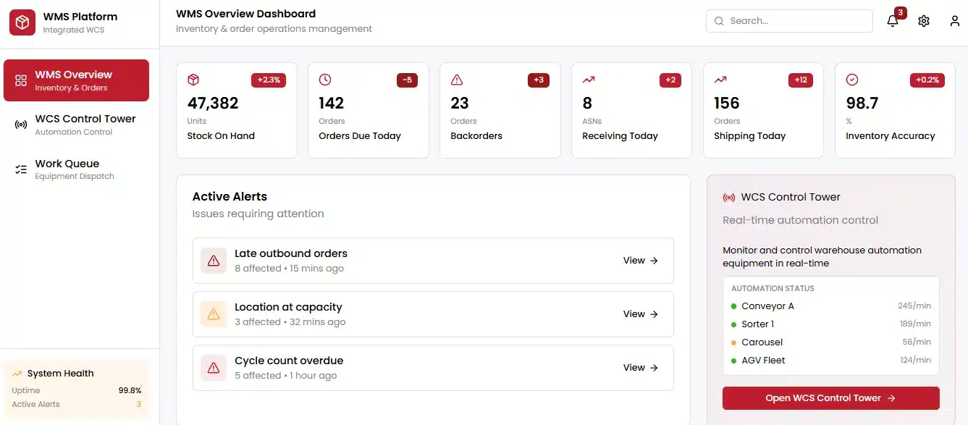View the Cycle count overdue alert

pyautogui.click(x=640, y=368)
